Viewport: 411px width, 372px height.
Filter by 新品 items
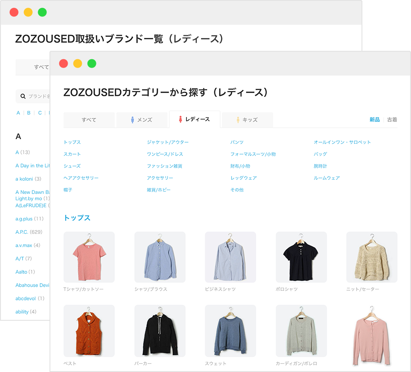(375, 120)
